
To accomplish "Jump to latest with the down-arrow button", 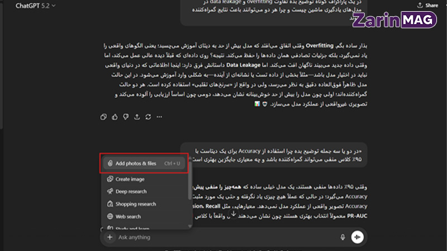I will coord(234,214).
